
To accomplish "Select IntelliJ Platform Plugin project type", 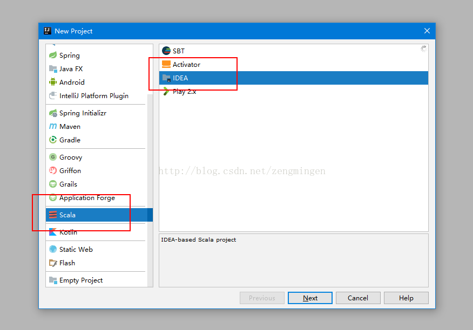I will [97, 95].
